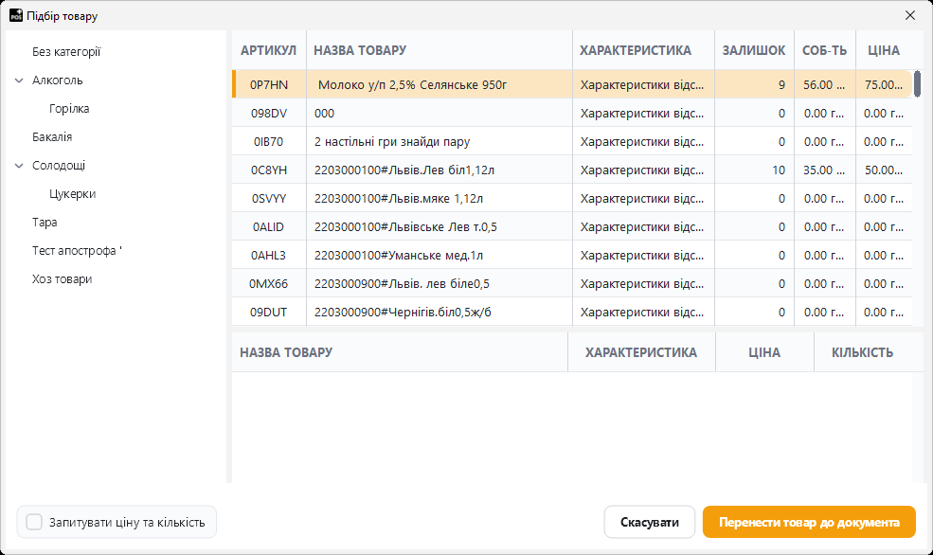This screenshot has width=933, height=555.
Task: Click article code 0AHL3
Action: click(x=268, y=256)
